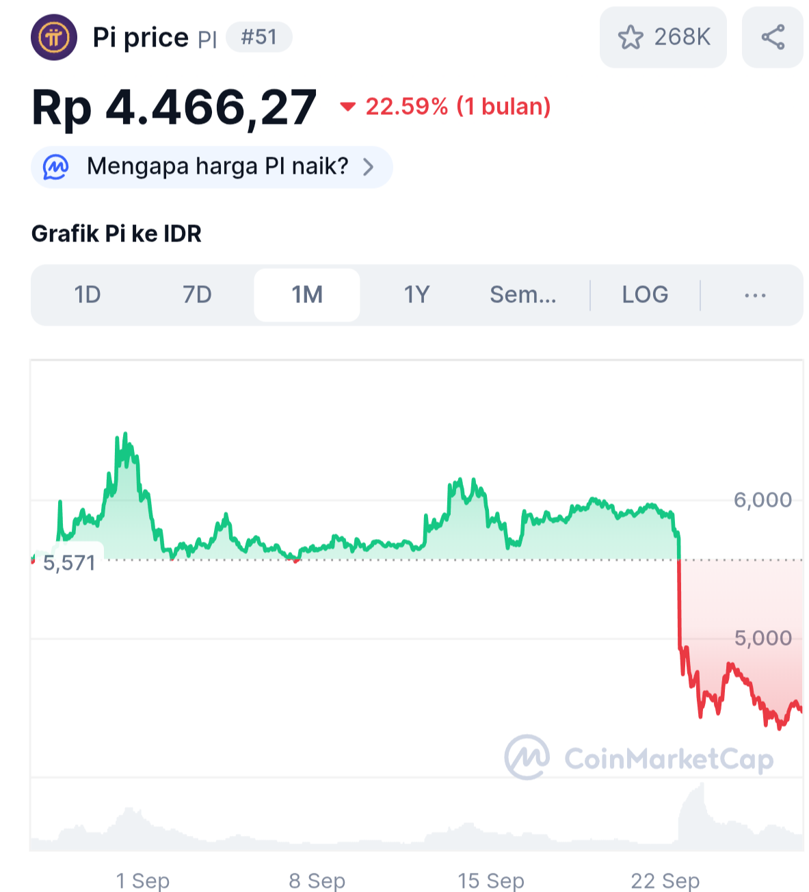Expand 'Mengapa harga PI naik?' chevron
This screenshot has width=809, height=892.
[x=368, y=167]
